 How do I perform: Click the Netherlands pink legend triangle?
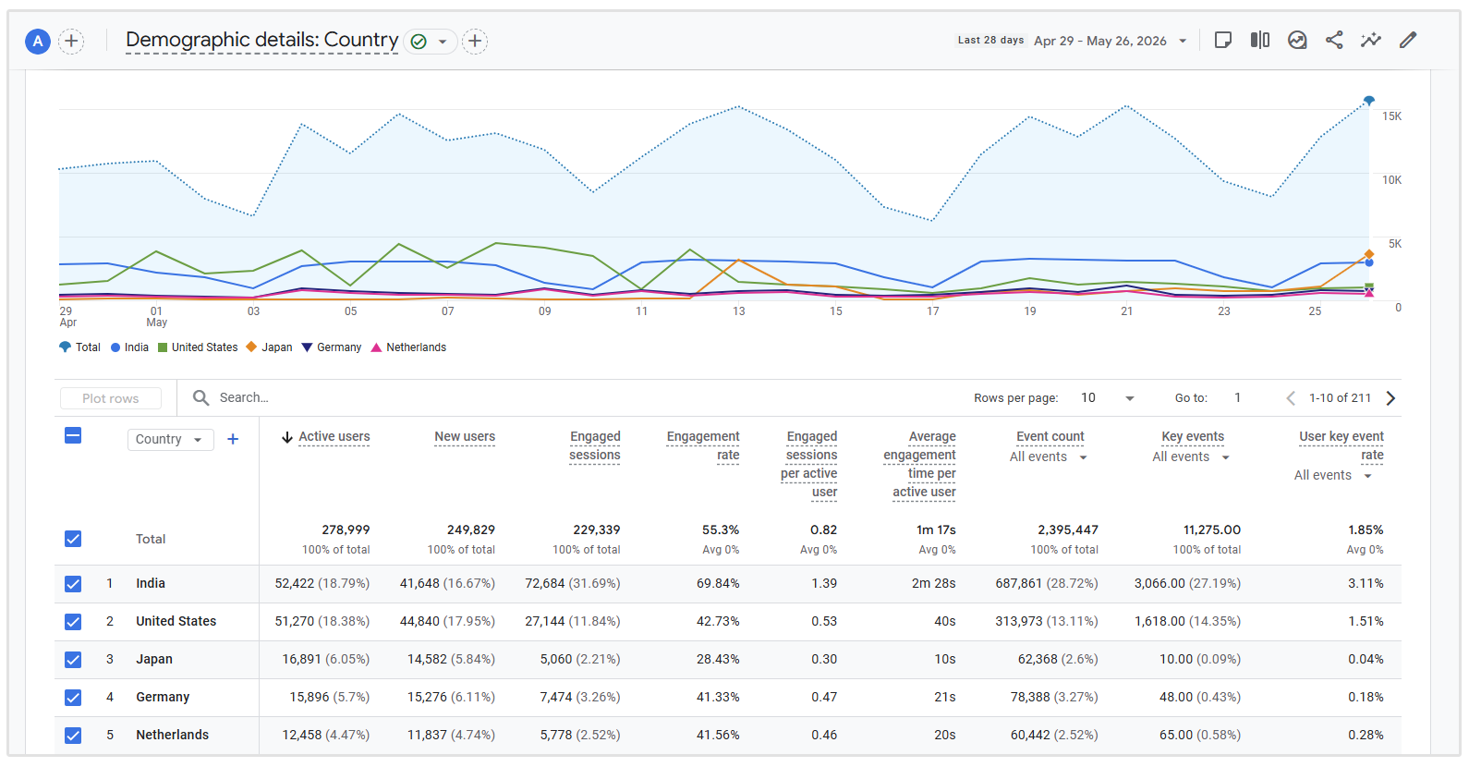pyautogui.click(x=376, y=347)
